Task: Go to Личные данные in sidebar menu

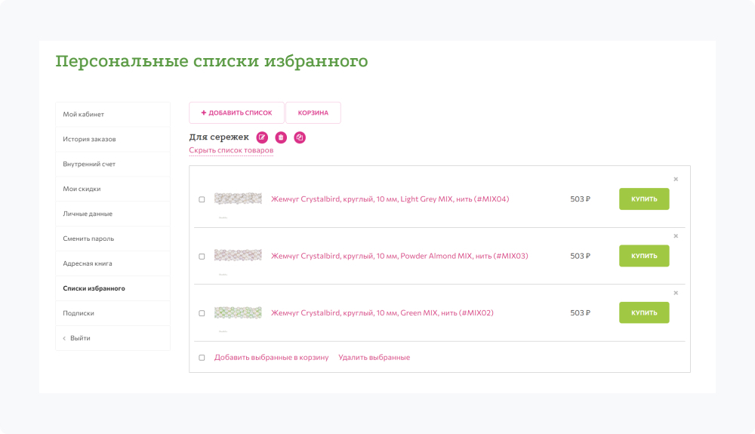Action: point(88,214)
